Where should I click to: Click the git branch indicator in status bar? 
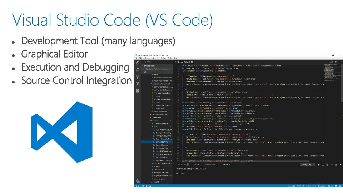click(138, 186)
